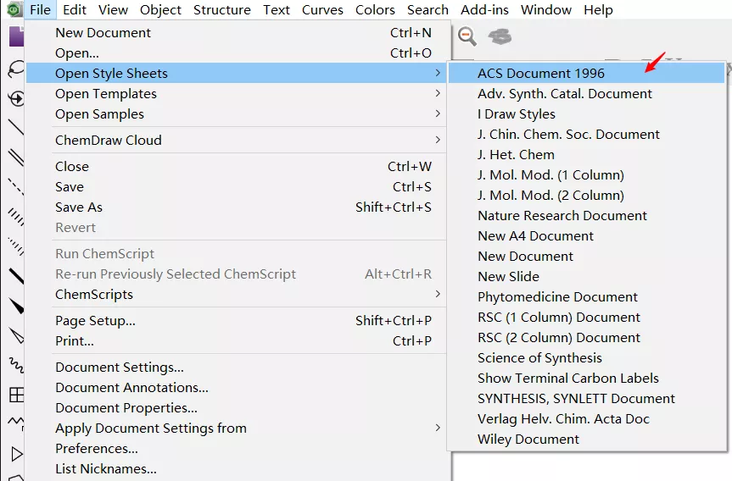
Task: Choose Save in the File menu
Action: tap(237, 187)
